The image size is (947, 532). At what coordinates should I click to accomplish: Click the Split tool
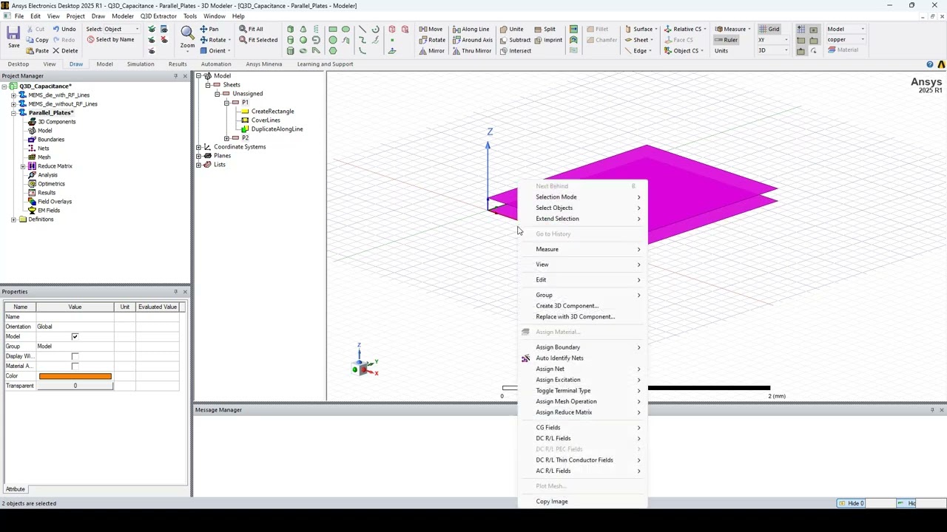coord(545,29)
